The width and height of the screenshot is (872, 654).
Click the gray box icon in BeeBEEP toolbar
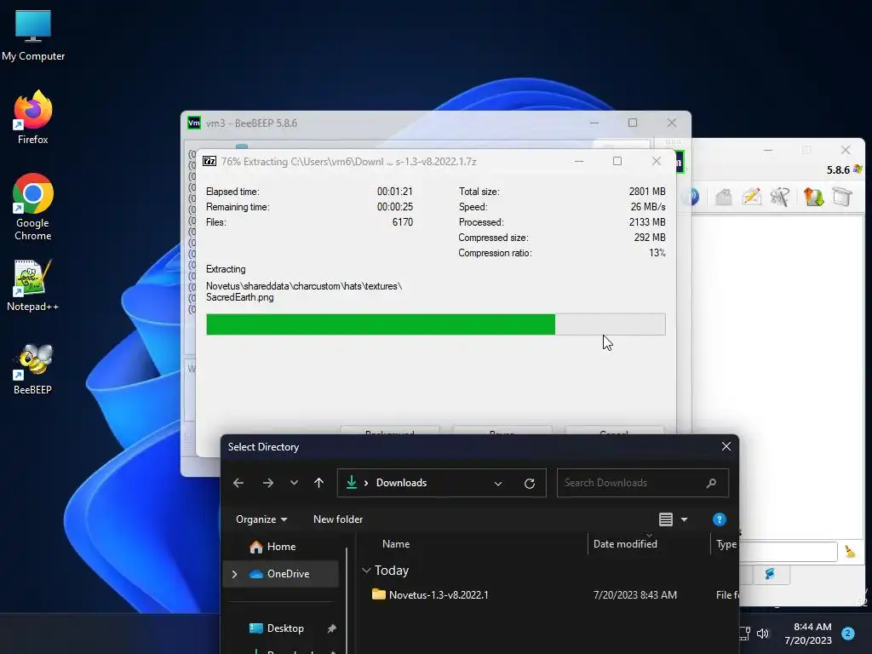click(842, 197)
